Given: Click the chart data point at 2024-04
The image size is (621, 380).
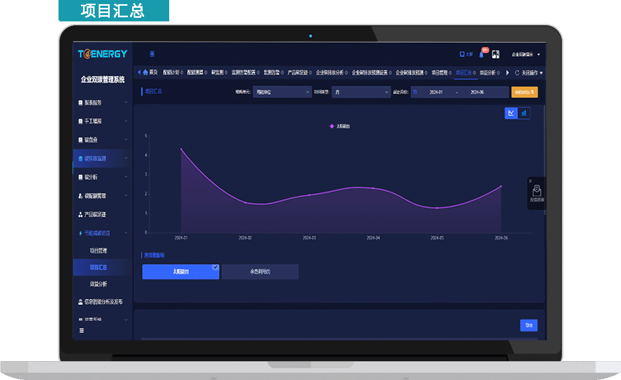Looking at the screenshot, I should pos(373,188).
